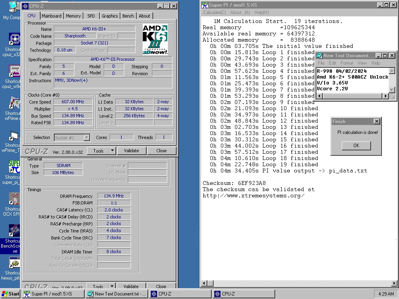Click Close in rear CPU-Z Memory window
The width and height of the screenshot is (399, 299).
coord(161,286)
